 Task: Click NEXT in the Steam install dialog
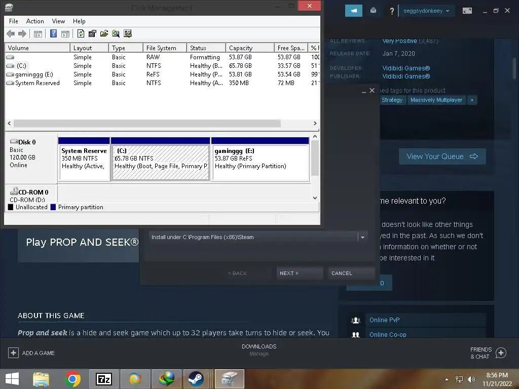click(300, 273)
